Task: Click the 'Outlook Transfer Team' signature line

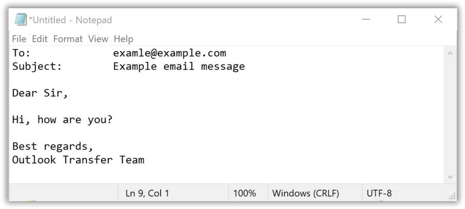Action: [78, 160]
